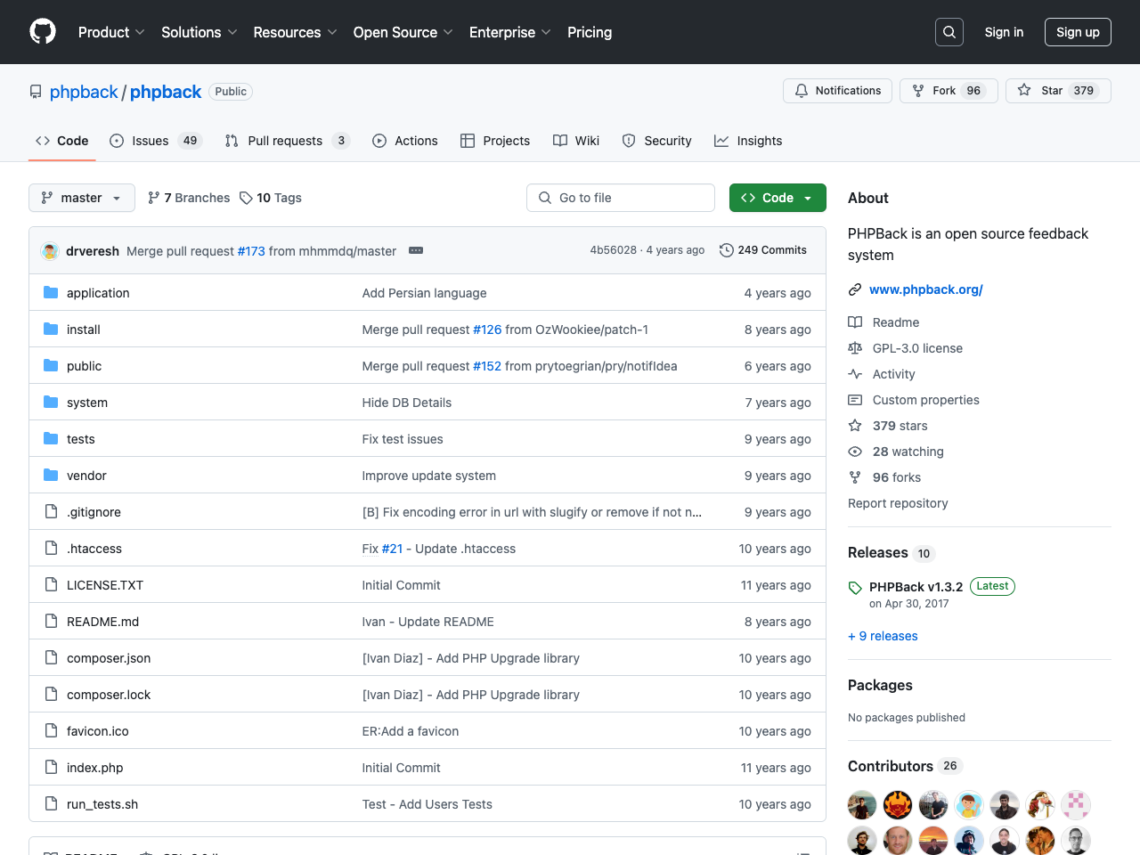Open drveresh avatar profile
Viewport: 1140px width, 855px height.
coord(51,251)
